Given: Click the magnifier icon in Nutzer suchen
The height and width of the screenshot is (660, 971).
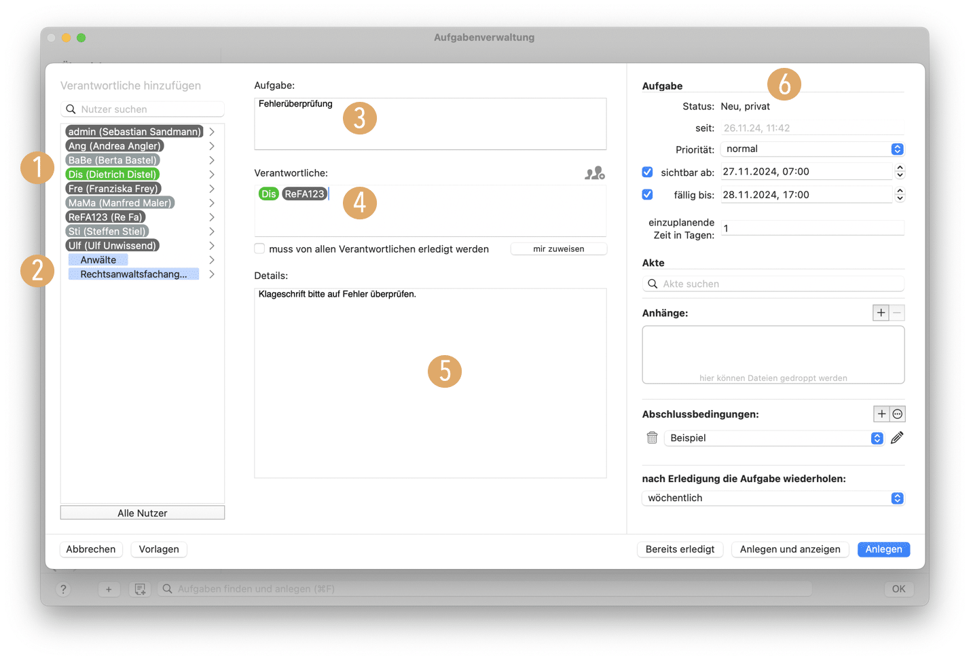Looking at the screenshot, I should pos(71,109).
